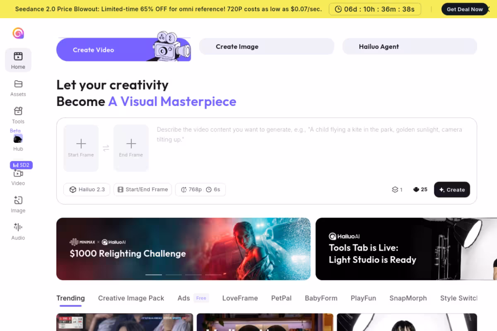Click the 25 credits cost indicator
Image resolution: width=497 pixels, height=331 pixels.
click(420, 189)
